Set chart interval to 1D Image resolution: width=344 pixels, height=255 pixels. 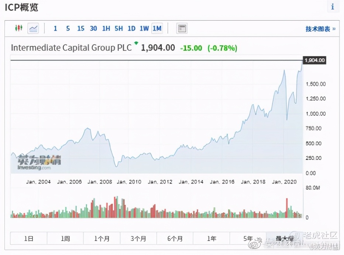pos(131,28)
